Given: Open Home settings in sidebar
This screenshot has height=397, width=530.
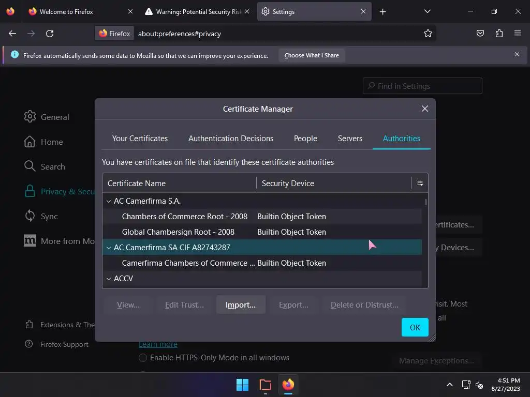Looking at the screenshot, I should [x=43, y=142].
